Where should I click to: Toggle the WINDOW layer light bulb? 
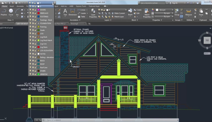pyautogui.click(x=30, y=74)
